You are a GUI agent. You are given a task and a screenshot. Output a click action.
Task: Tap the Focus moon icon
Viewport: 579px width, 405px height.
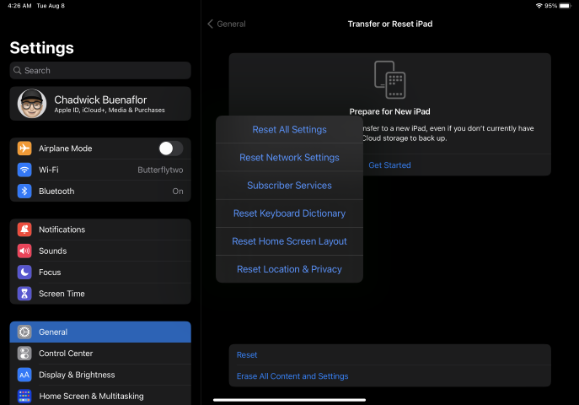tap(24, 273)
